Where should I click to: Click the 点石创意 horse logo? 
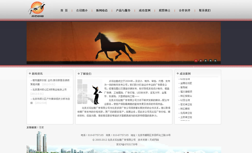tap(37, 9)
